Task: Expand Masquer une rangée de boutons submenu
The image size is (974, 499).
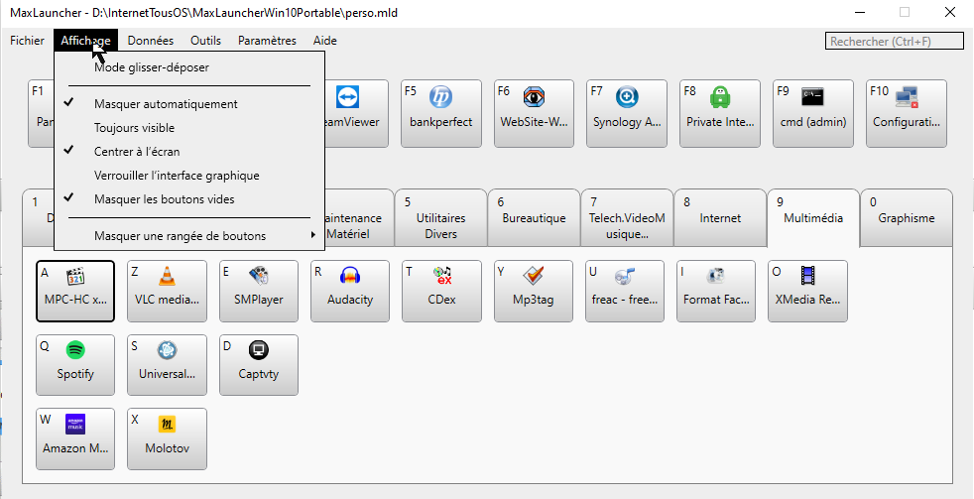Action: point(189,236)
